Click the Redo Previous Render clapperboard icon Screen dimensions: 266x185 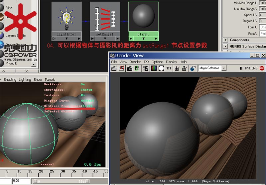pyautogui.click(x=114, y=68)
